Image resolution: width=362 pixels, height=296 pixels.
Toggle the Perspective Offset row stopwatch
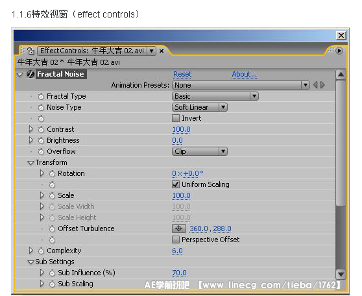tap(52, 240)
